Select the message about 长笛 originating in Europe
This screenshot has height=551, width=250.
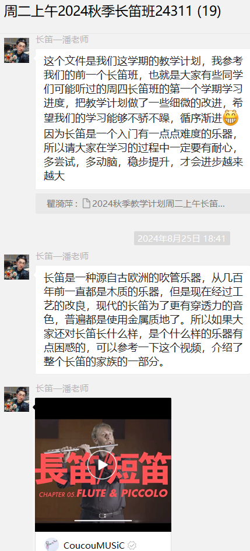pyautogui.click(x=143, y=320)
